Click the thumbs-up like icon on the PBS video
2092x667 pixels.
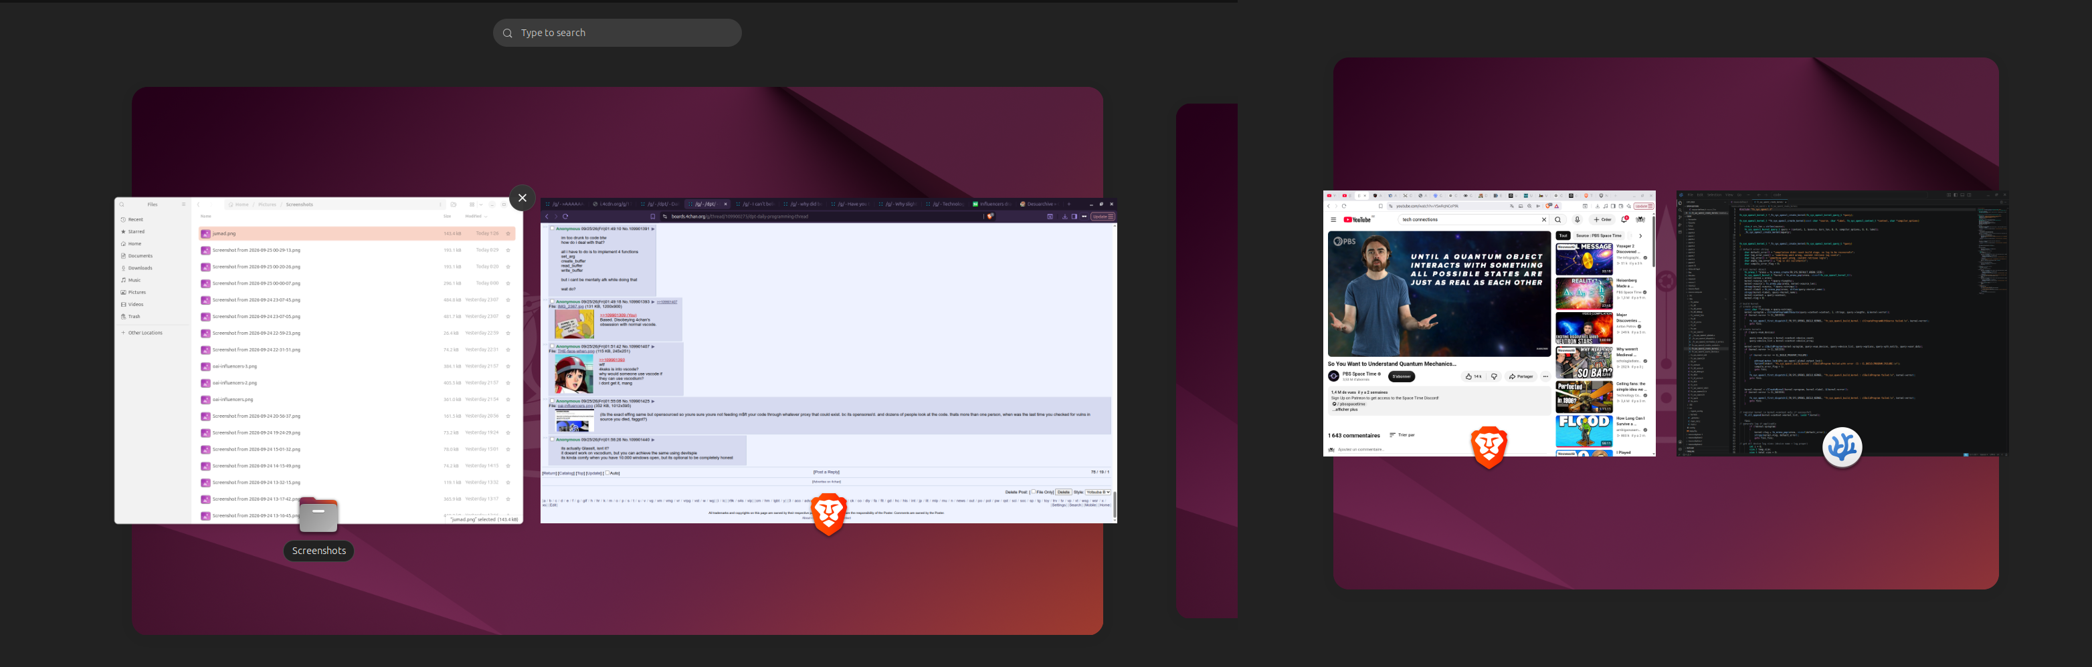(1468, 376)
